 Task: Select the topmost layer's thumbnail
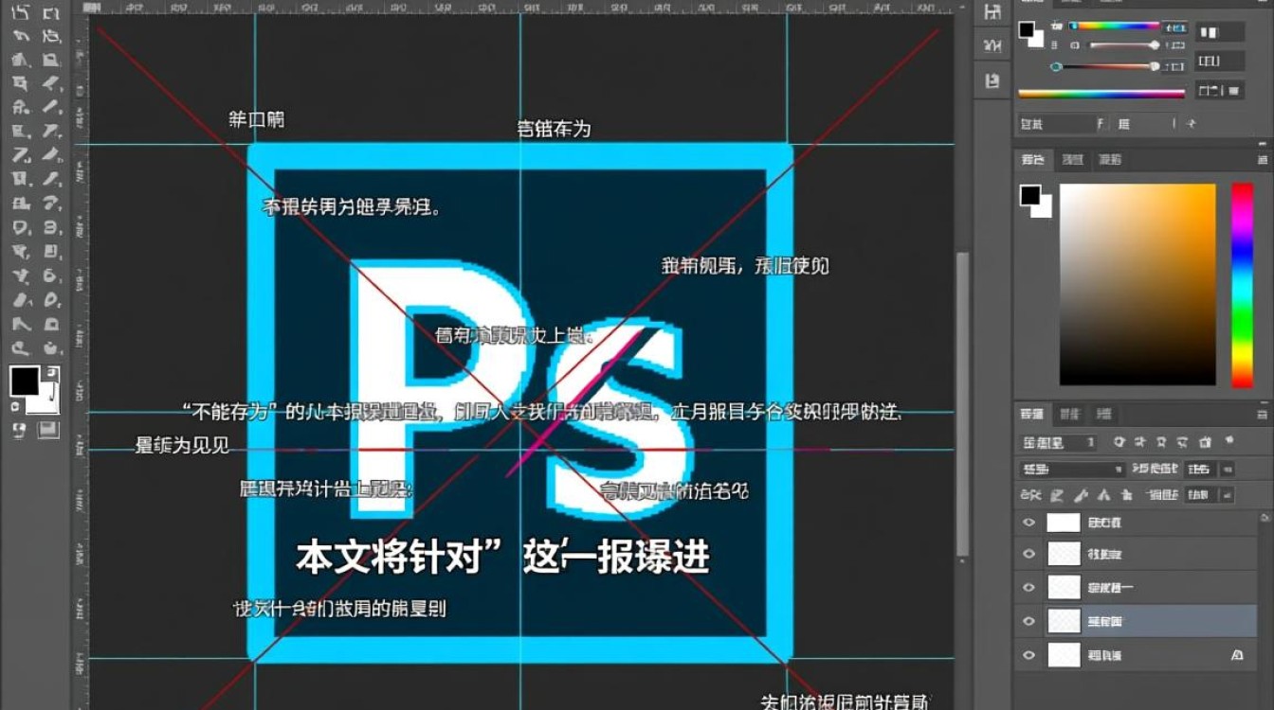[1064, 523]
